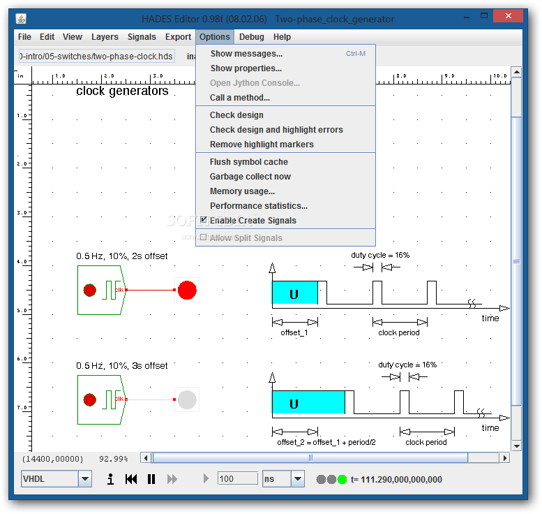Click the vertical scrollbar up arrow
Screen dimensions: 542x514
coord(516,72)
